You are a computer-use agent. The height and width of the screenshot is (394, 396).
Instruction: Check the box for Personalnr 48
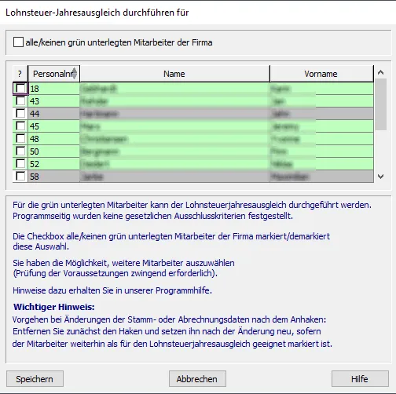20,139
